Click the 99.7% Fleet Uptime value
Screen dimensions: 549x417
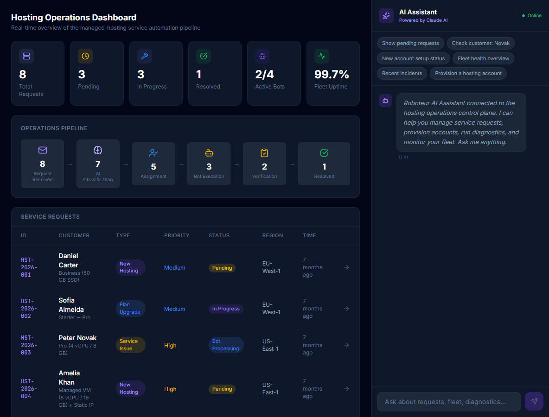[x=332, y=74]
